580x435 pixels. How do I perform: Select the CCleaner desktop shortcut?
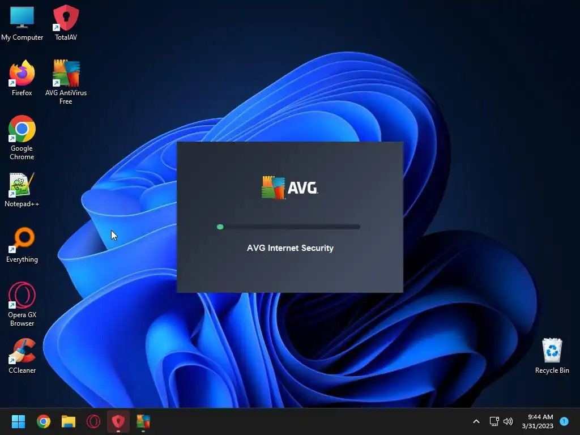point(22,356)
